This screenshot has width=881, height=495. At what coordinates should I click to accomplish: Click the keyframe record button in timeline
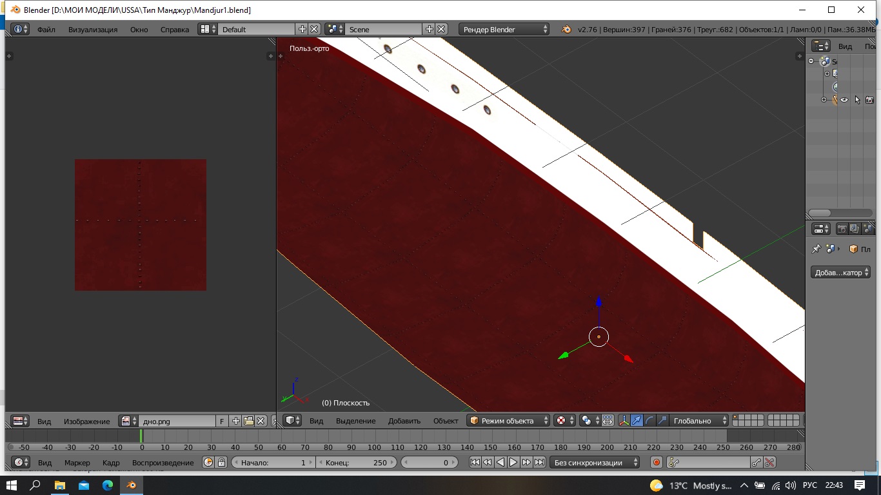tap(657, 462)
